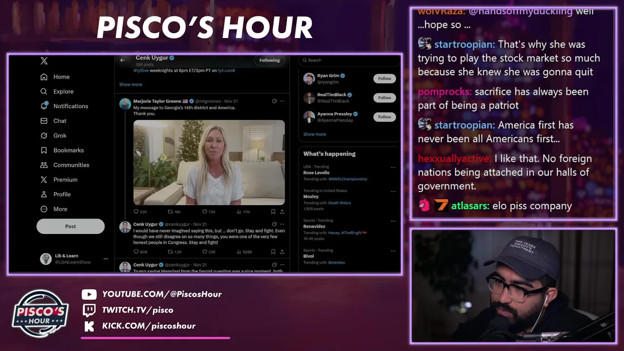Click Grok icon on Cenk's 'Stay and fight' post

point(274,224)
